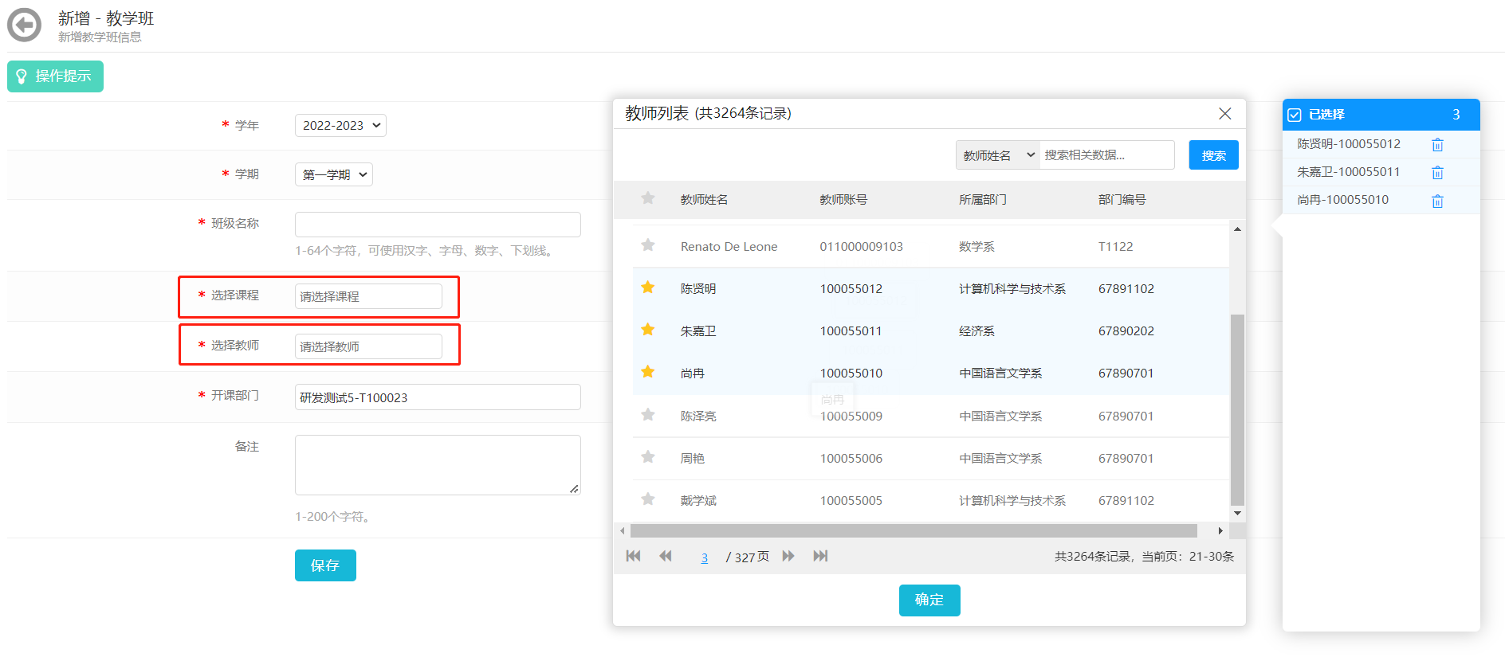This screenshot has height=661, width=1505.
Task: Click the 操作提示 tips button
Action: (55, 76)
